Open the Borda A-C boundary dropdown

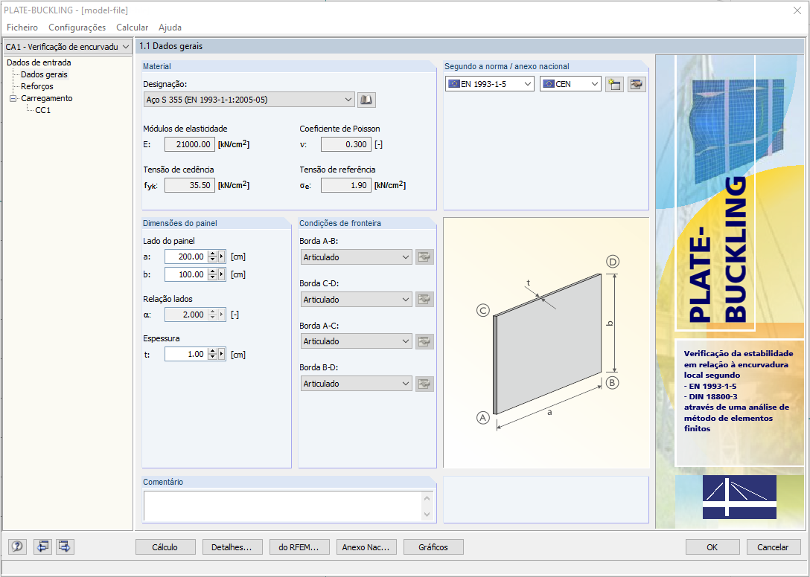[356, 341]
